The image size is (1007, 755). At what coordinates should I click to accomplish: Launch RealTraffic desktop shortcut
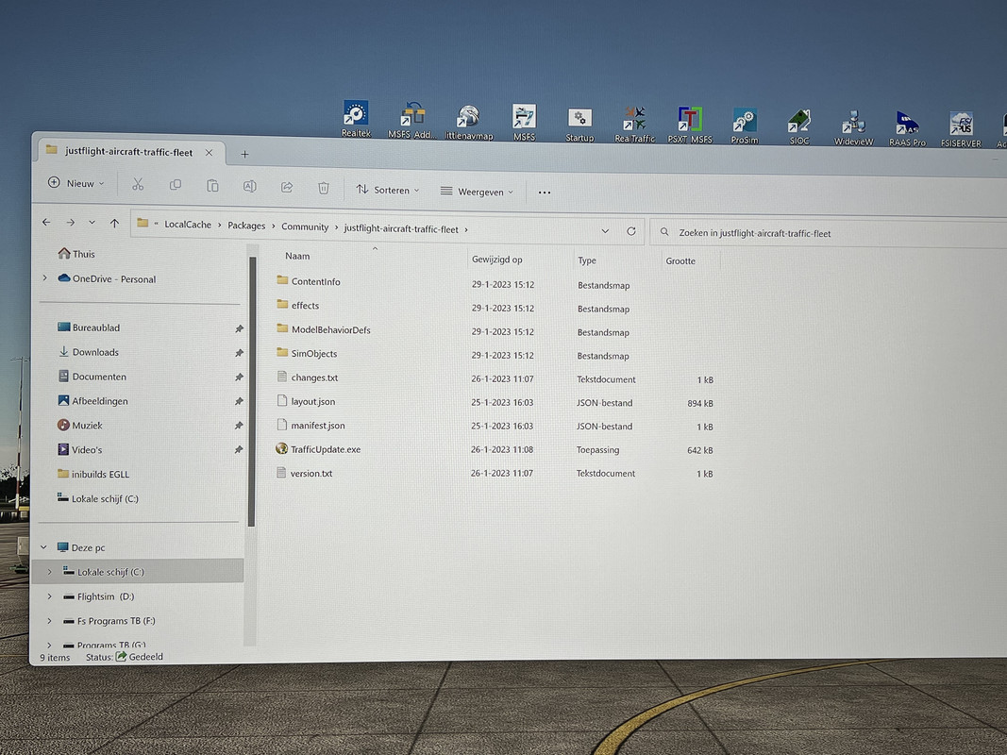pyautogui.click(x=634, y=125)
